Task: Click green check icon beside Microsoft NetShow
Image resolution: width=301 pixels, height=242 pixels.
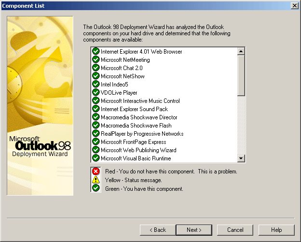Action: (96, 76)
